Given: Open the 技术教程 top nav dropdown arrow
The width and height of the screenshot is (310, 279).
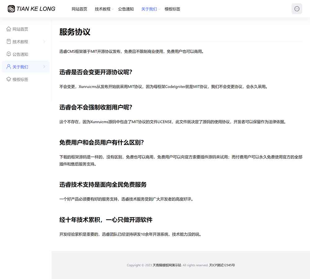Looking at the screenshot, I should (113, 9).
